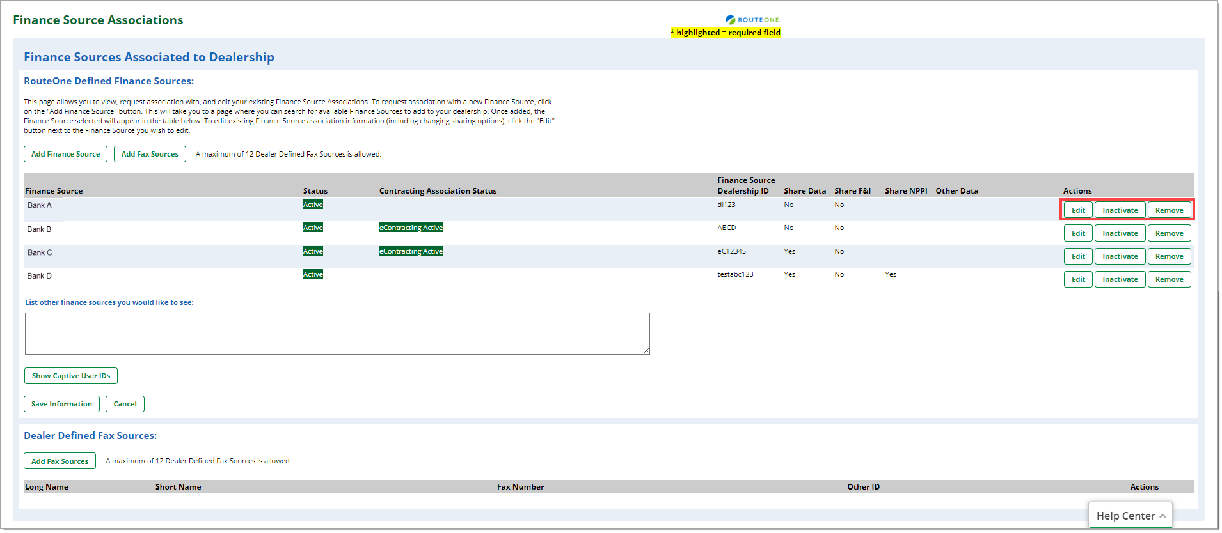Viewport: 1222px width, 533px height.
Task: Click Contracting Association Status column header
Action: click(438, 191)
